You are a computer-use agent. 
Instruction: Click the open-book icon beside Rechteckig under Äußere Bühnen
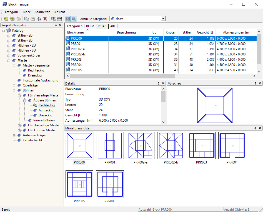tap(35, 105)
